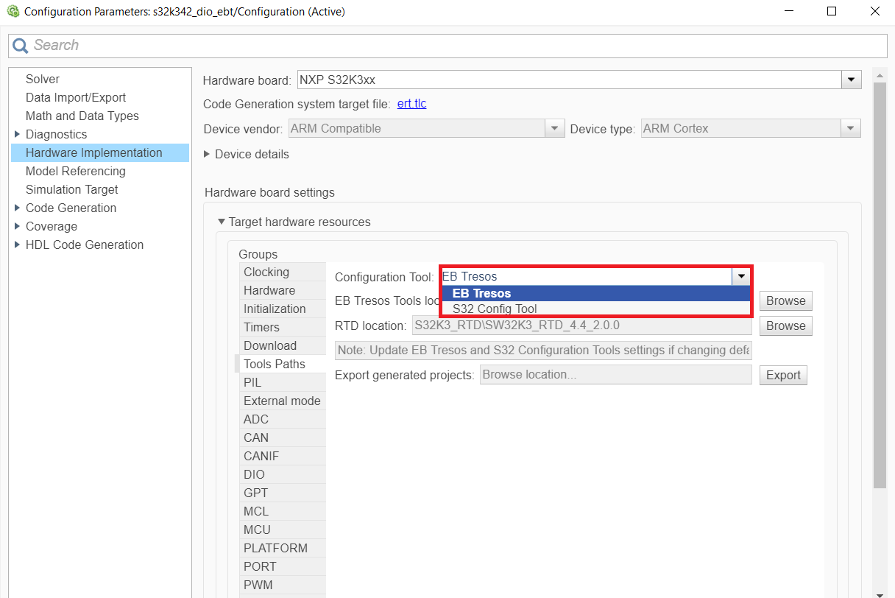Click the Export button
This screenshot has height=598, width=895.
(783, 375)
